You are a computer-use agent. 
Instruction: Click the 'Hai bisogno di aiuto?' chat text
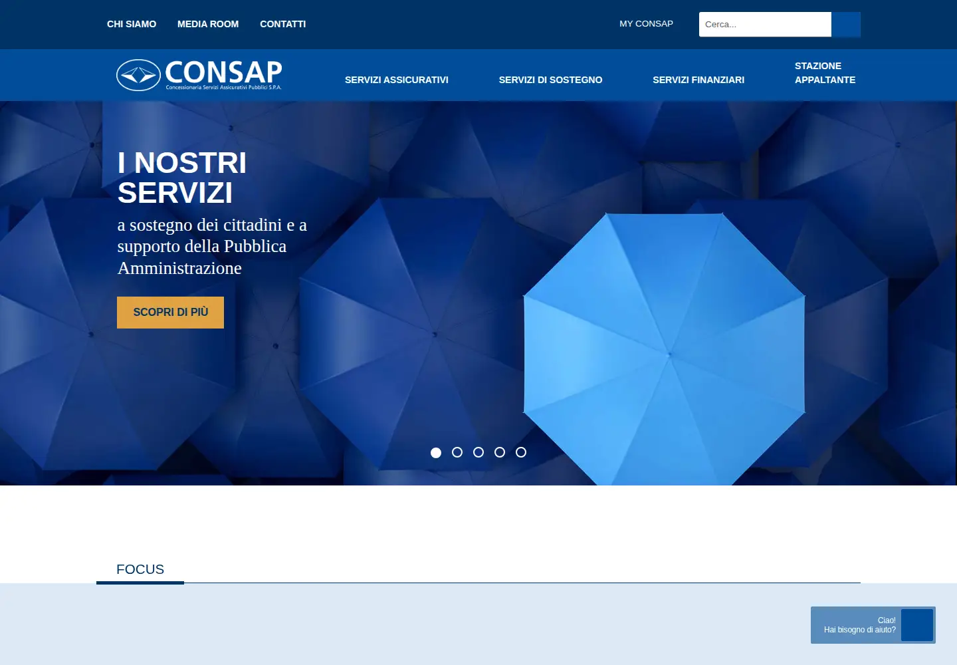tap(860, 630)
